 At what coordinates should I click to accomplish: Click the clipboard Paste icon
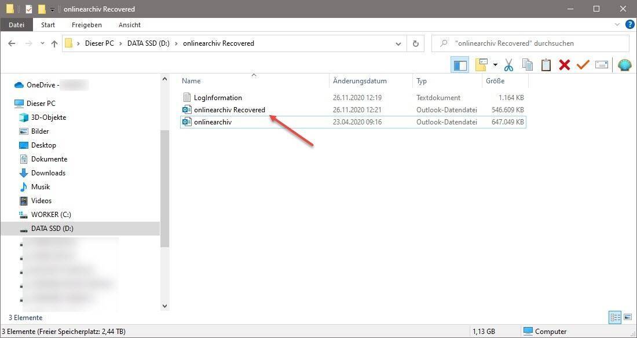[x=546, y=65]
